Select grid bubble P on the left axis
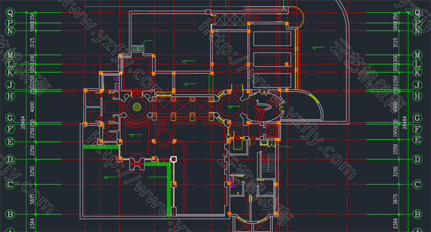The image size is (431, 232). click(x=10, y=23)
